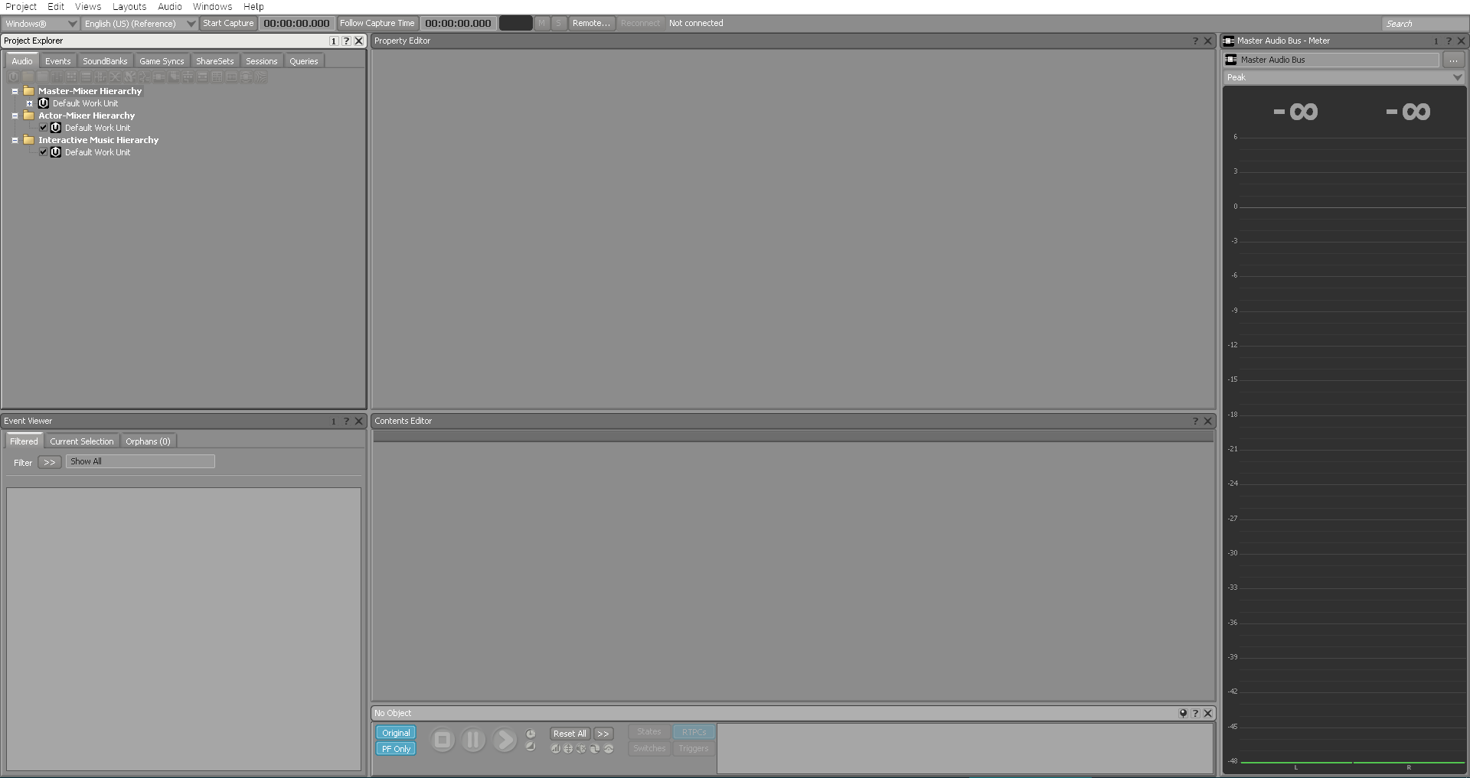Uncheck Default Work Unit under Interactive Music Hierarchy
Viewport: 1470px width, 778px height.
pyautogui.click(x=43, y=152)
